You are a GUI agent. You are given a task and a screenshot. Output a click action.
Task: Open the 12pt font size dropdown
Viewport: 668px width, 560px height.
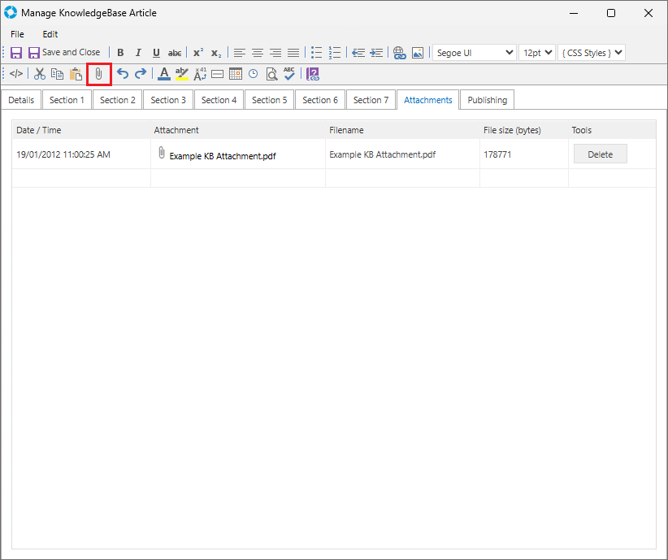pos(537,53)
